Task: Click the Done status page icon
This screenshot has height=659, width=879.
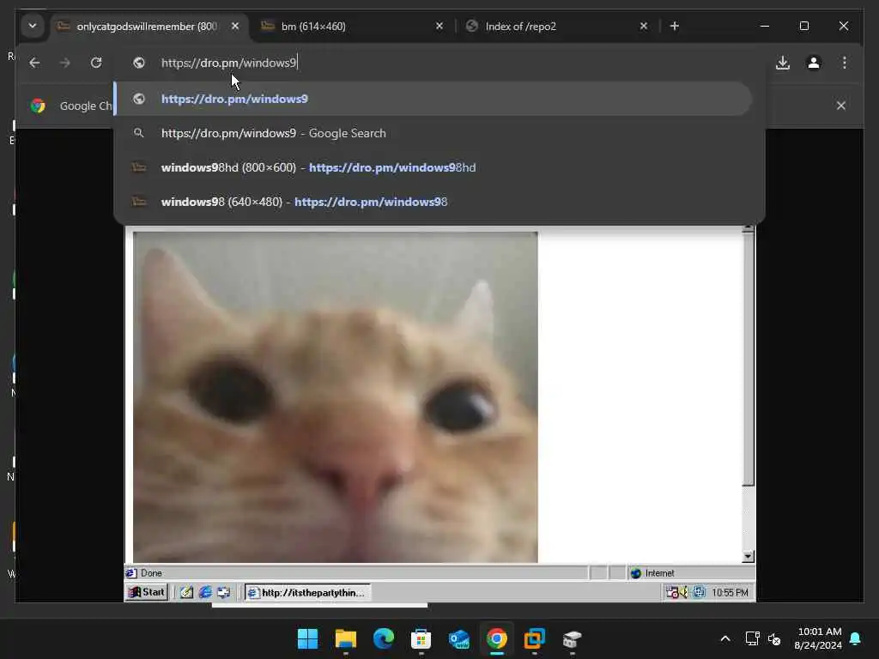Action: pos(131,572)
